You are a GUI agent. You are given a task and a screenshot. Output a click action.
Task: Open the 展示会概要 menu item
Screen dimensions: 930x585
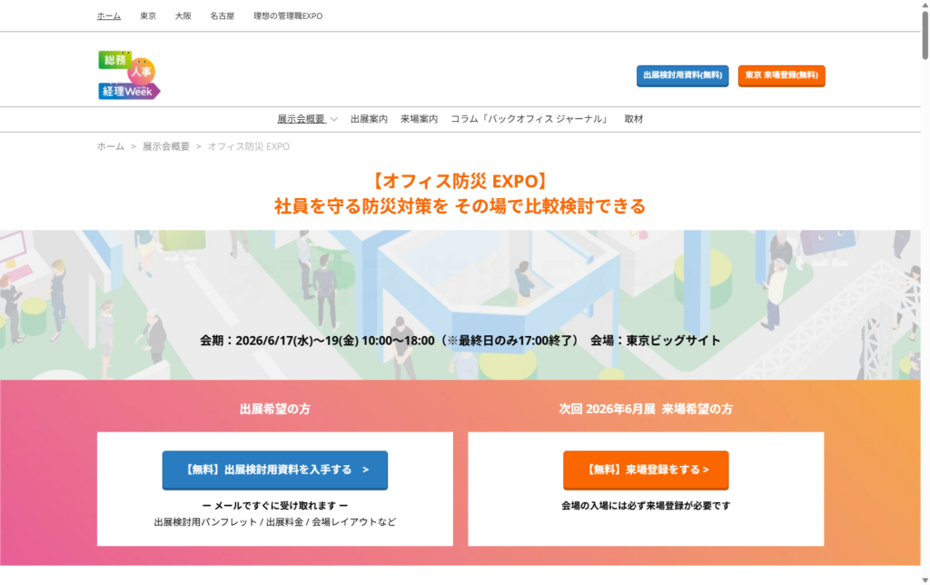[x=301, y=119]
